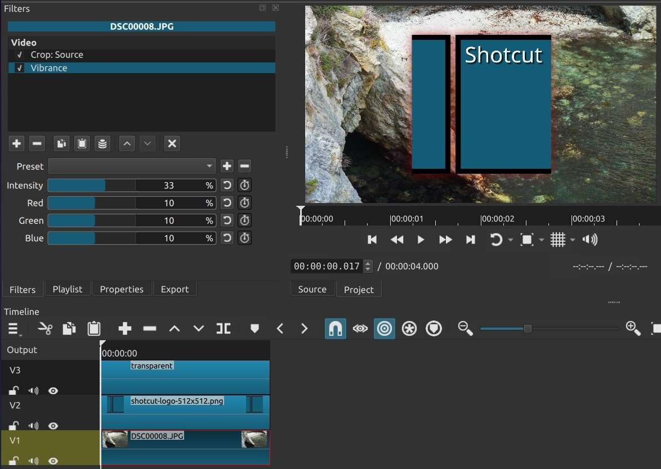The image size is (661, 469).
Task: Open the grid display options dropdown
Action: [572, 240]
